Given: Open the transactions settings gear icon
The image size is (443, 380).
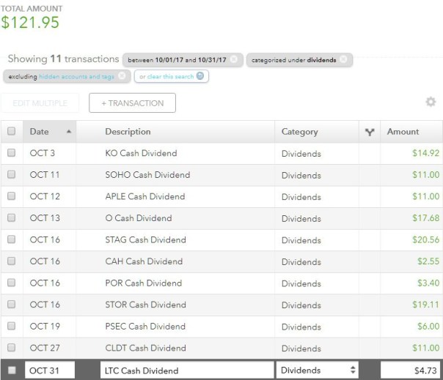Looking at the screenshot, I should click(431, 103).
